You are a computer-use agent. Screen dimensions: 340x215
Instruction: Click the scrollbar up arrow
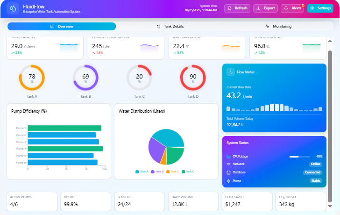coord(330,41)
